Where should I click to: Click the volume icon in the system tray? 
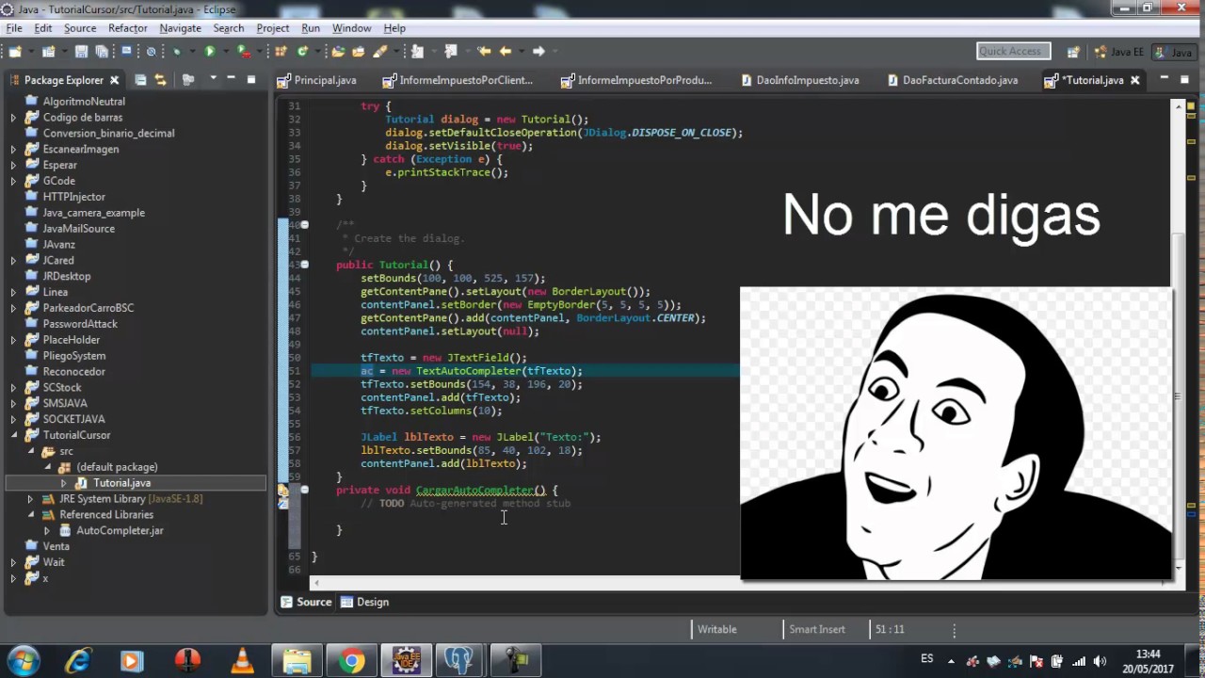[1100, 661]
